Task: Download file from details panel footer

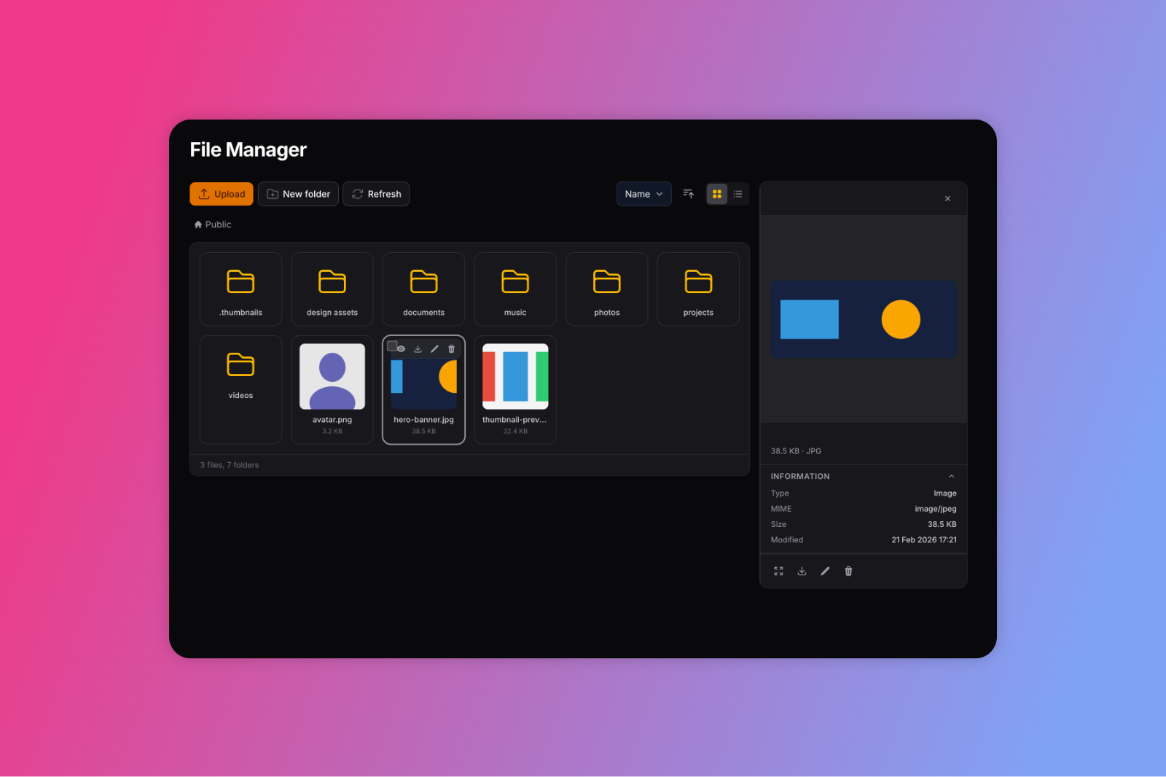Action: 802,571
